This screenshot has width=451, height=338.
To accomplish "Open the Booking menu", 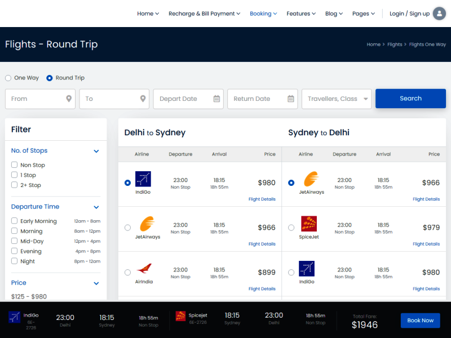I will [x=263, y=14].
